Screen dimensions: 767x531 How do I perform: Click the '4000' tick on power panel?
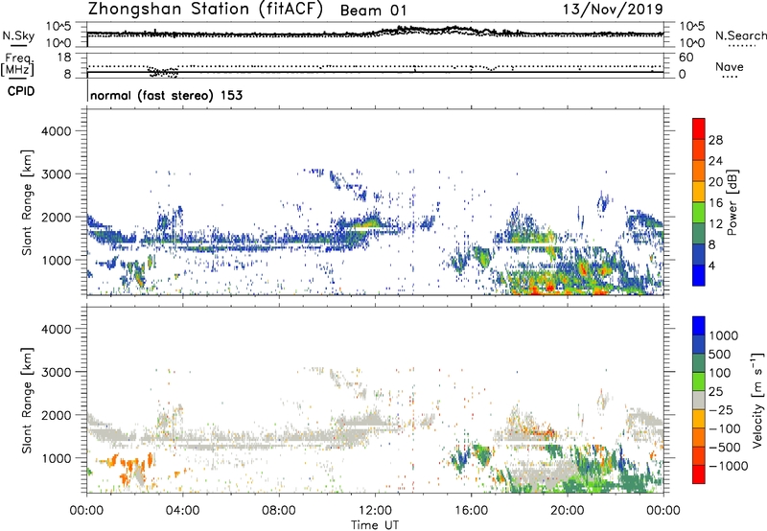[x=57, y=131]
